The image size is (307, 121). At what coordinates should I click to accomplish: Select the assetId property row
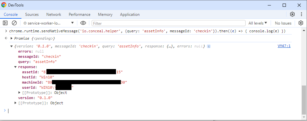[x=72, y=72]
